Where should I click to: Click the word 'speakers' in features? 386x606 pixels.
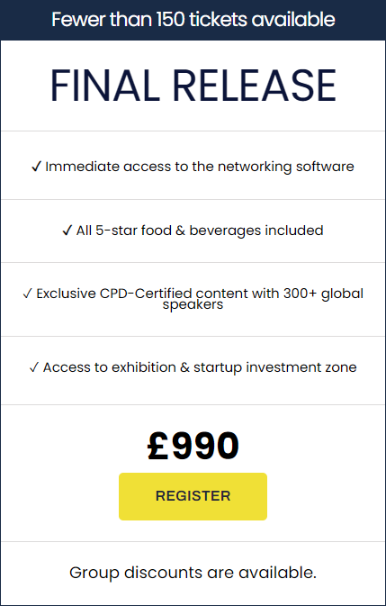point(193,304)
